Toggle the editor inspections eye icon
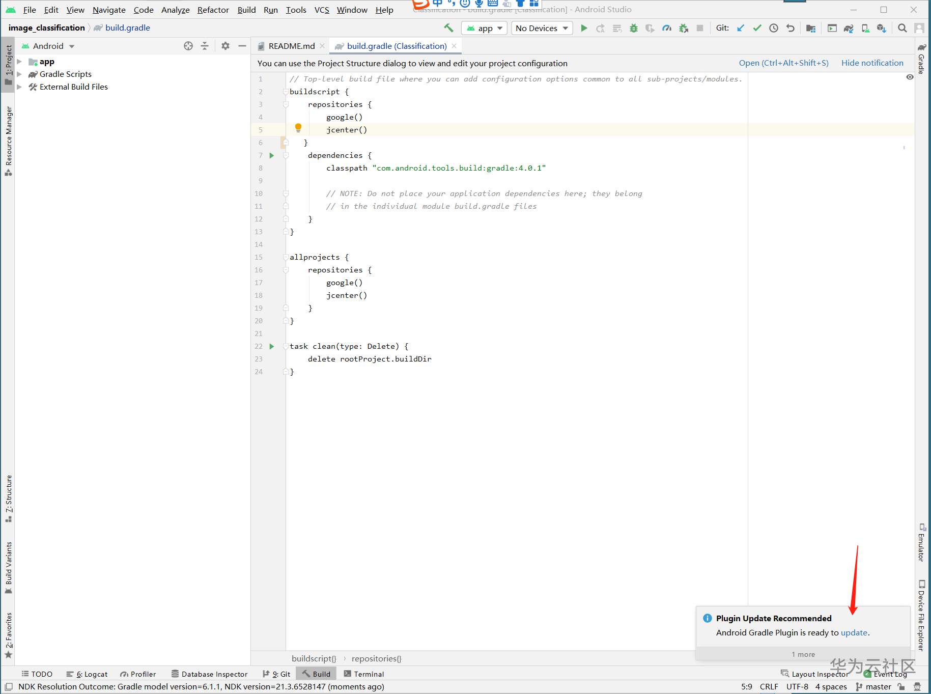The width and height of the screenshot is (931, 694). point(910,77)
